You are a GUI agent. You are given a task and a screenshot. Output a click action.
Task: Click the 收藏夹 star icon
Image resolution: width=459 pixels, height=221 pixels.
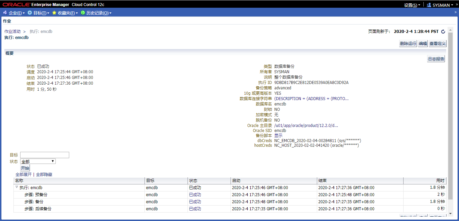(54, 13)
